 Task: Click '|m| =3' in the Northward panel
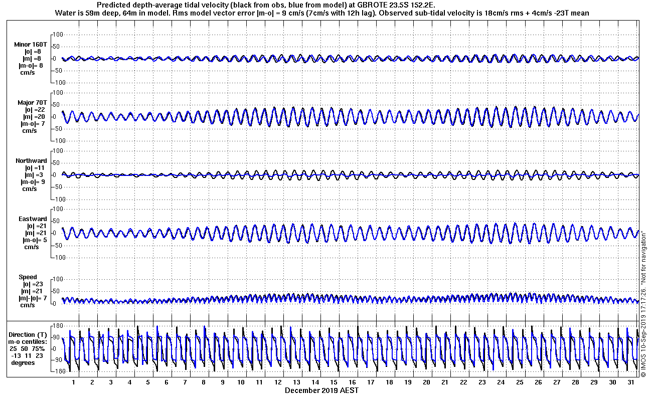pos(33,175)
